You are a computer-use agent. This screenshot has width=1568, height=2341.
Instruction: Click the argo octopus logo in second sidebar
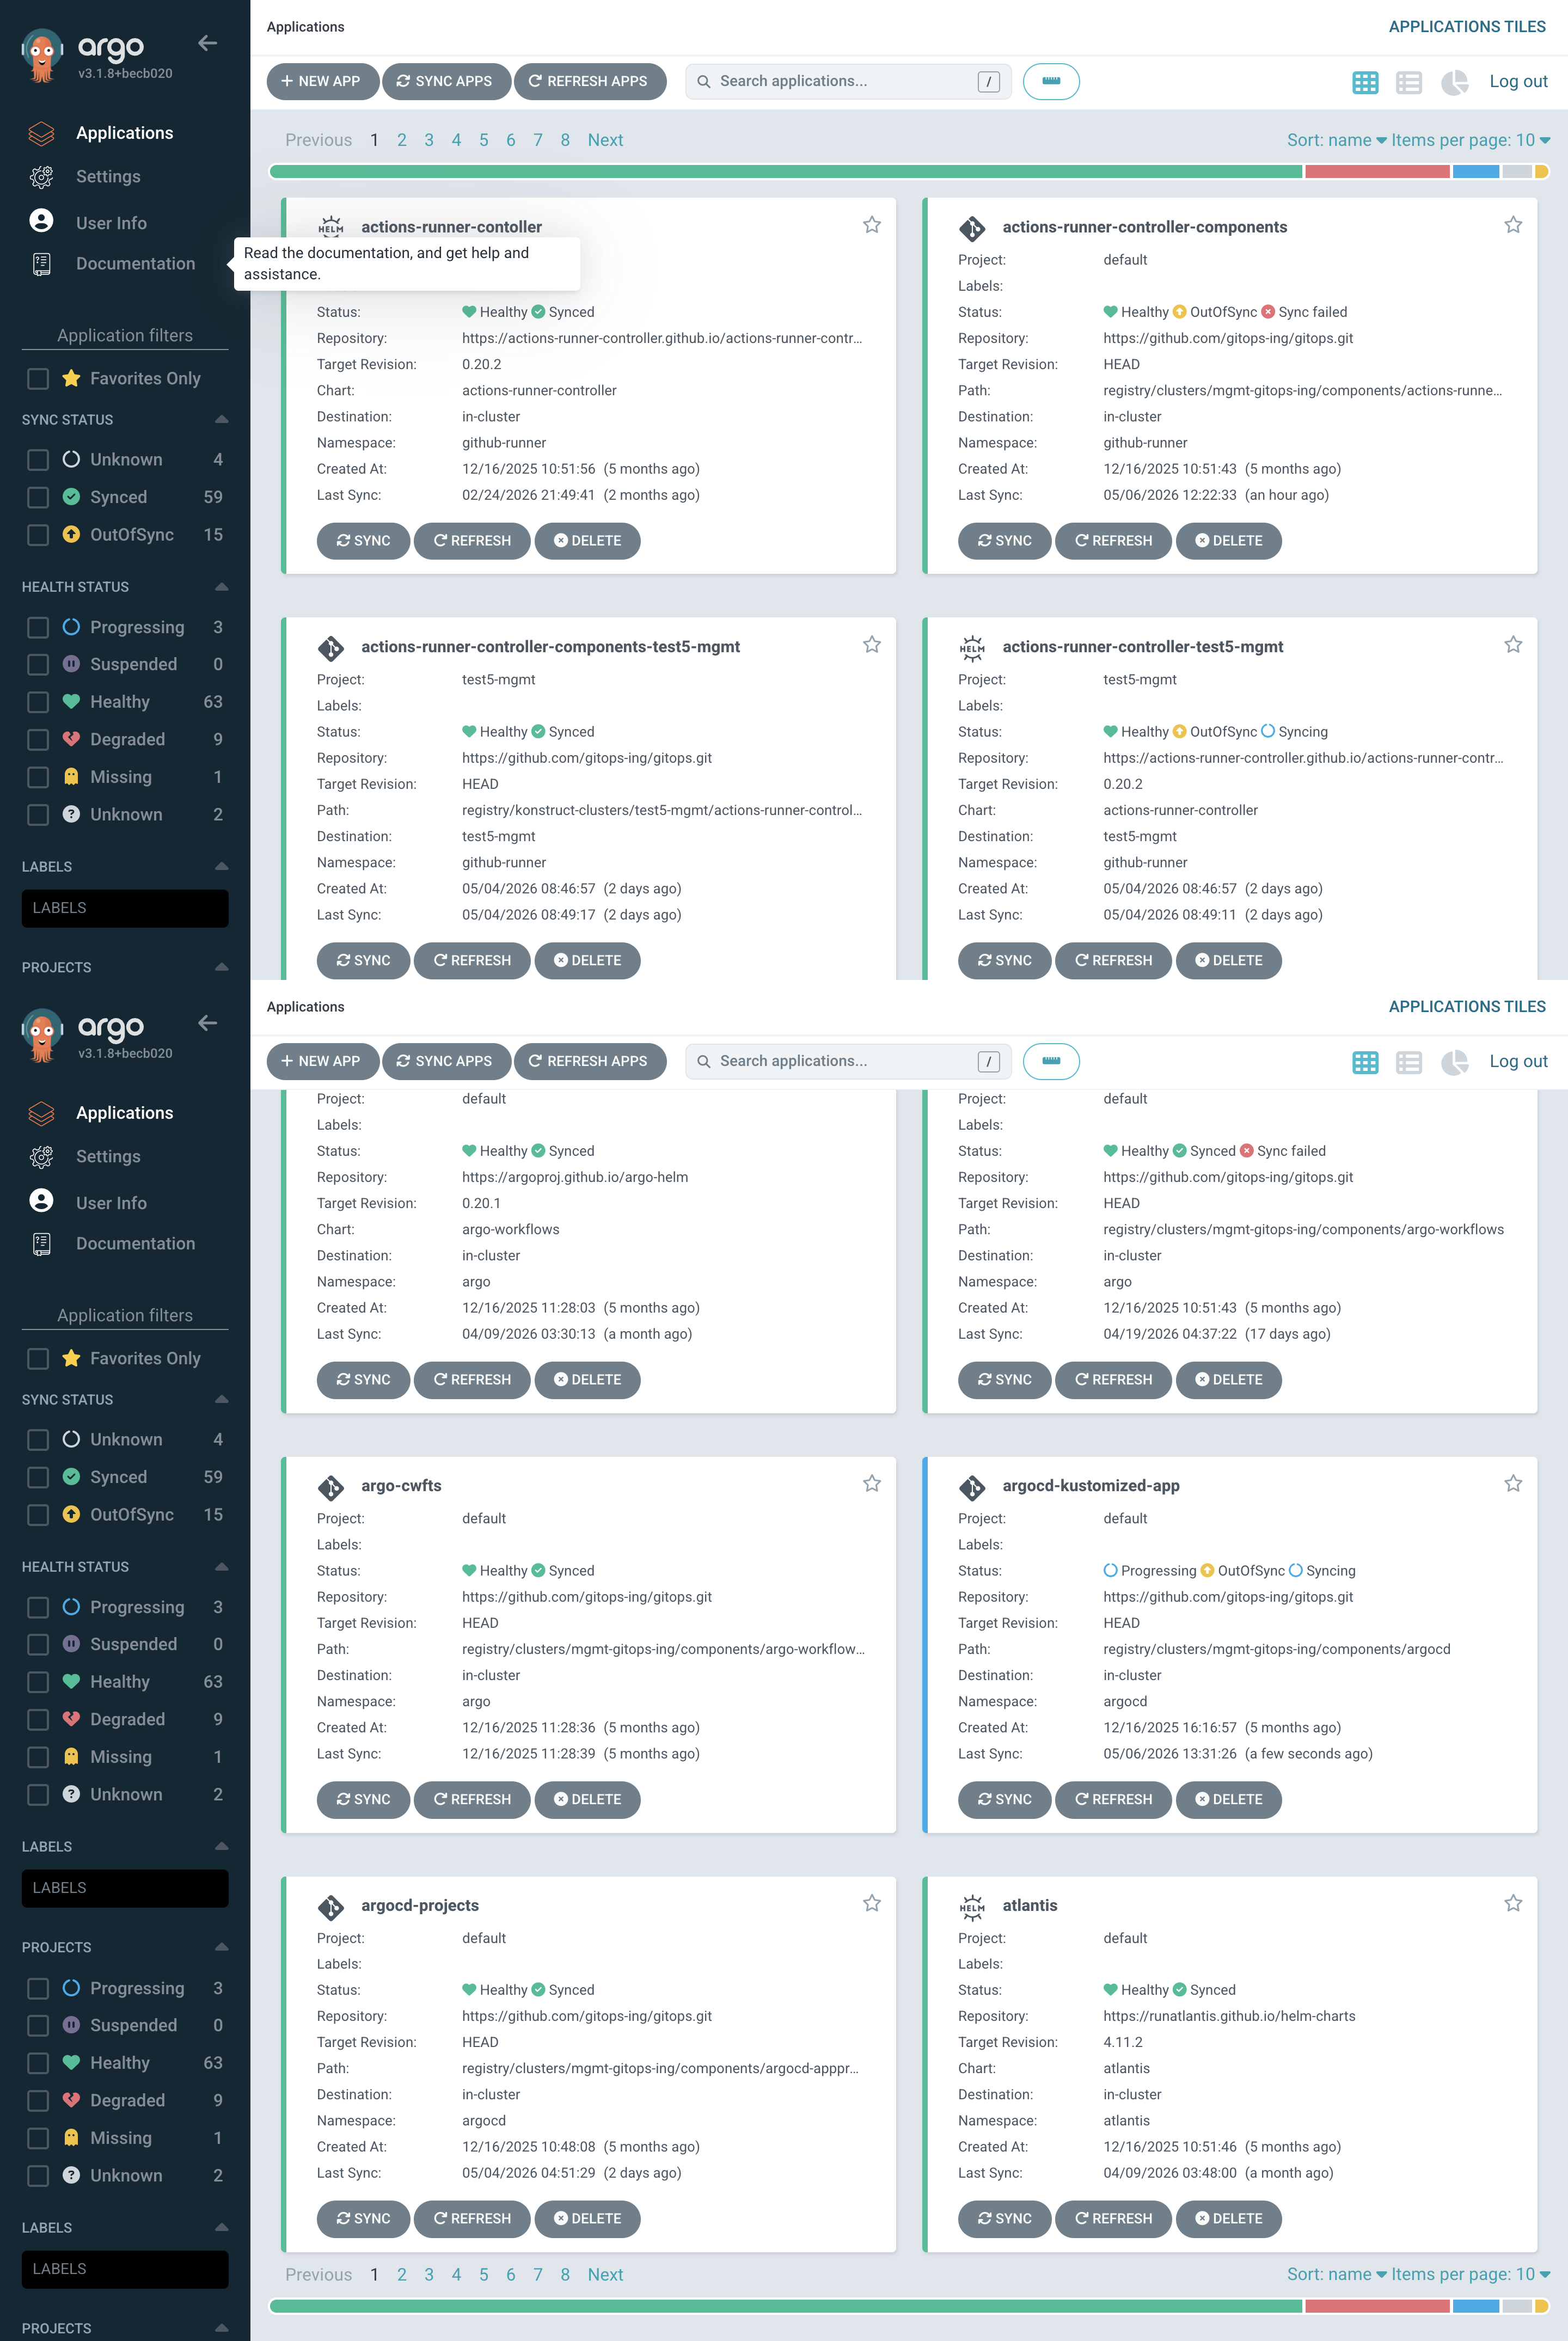41,1036
